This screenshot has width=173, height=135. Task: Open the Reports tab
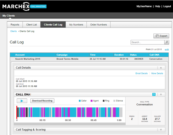click(15, 25)
